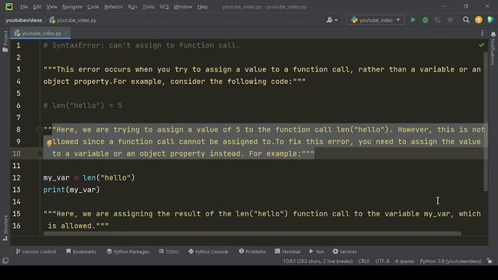Click the orange IDE update icon

(x=479, y=20)
